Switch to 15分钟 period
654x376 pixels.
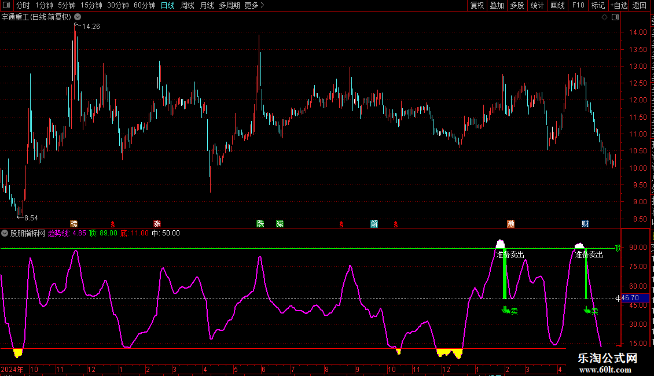(91, 5)
